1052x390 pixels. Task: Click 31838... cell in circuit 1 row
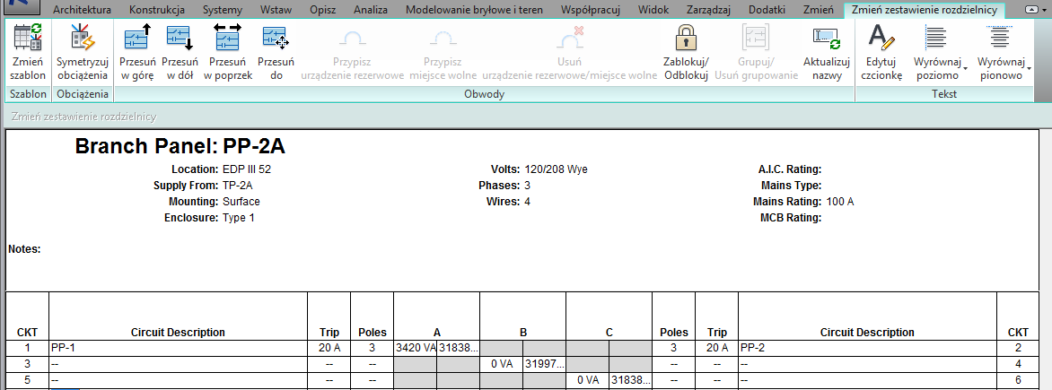[459, 348]
